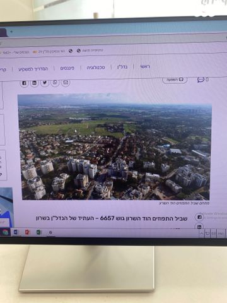
Task: Open the נדל"ן menu item
Action: 122,67
